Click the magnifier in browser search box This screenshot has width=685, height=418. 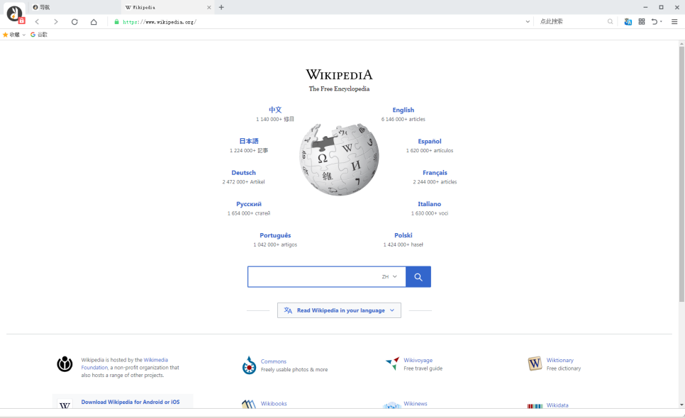coord(610,21)
